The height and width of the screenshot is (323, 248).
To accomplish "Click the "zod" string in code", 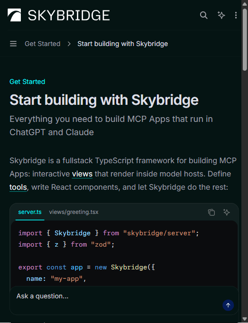I will pos(101,245).
